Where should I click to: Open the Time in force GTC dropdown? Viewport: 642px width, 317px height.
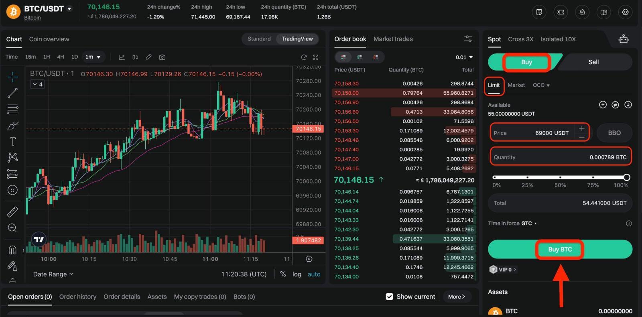click(529, 224)
